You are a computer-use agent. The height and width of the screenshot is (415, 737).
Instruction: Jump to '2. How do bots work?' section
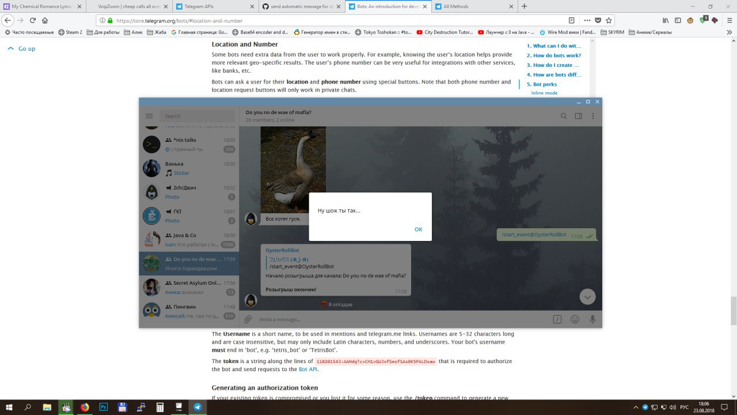pyautogui.click(x=554, y=55)
